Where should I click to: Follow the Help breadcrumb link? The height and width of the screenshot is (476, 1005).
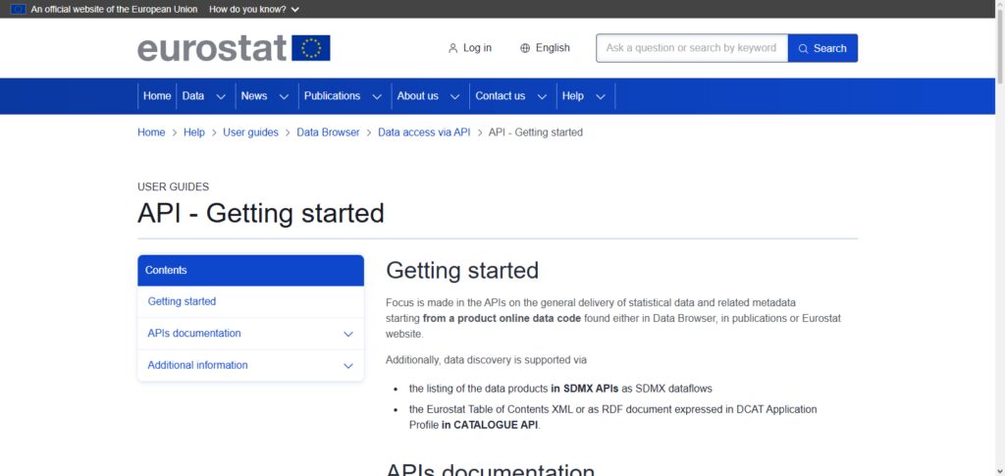(x=194, y=132)
